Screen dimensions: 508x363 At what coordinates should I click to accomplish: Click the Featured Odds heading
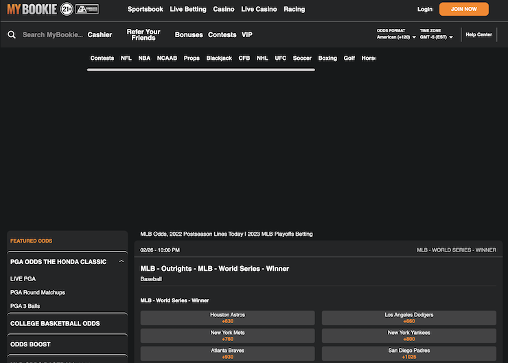point(31,241)
